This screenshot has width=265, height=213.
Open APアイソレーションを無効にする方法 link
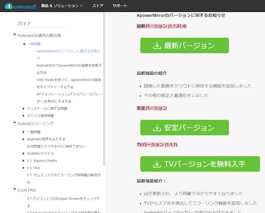tap(69, 97)
